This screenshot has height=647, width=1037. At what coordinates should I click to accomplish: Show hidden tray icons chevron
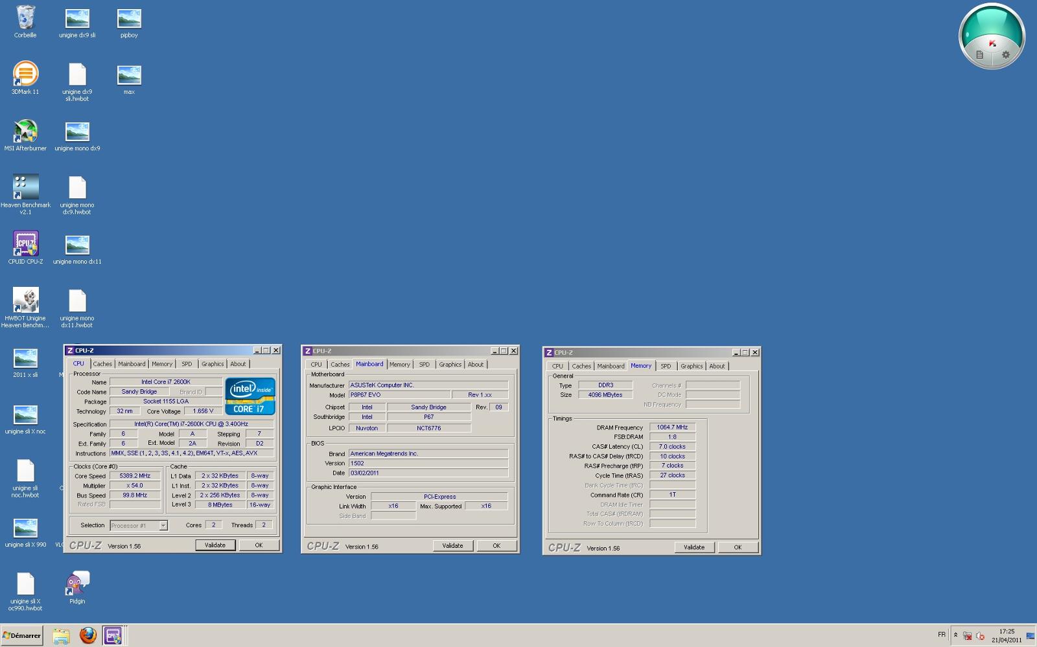point(955,635)
